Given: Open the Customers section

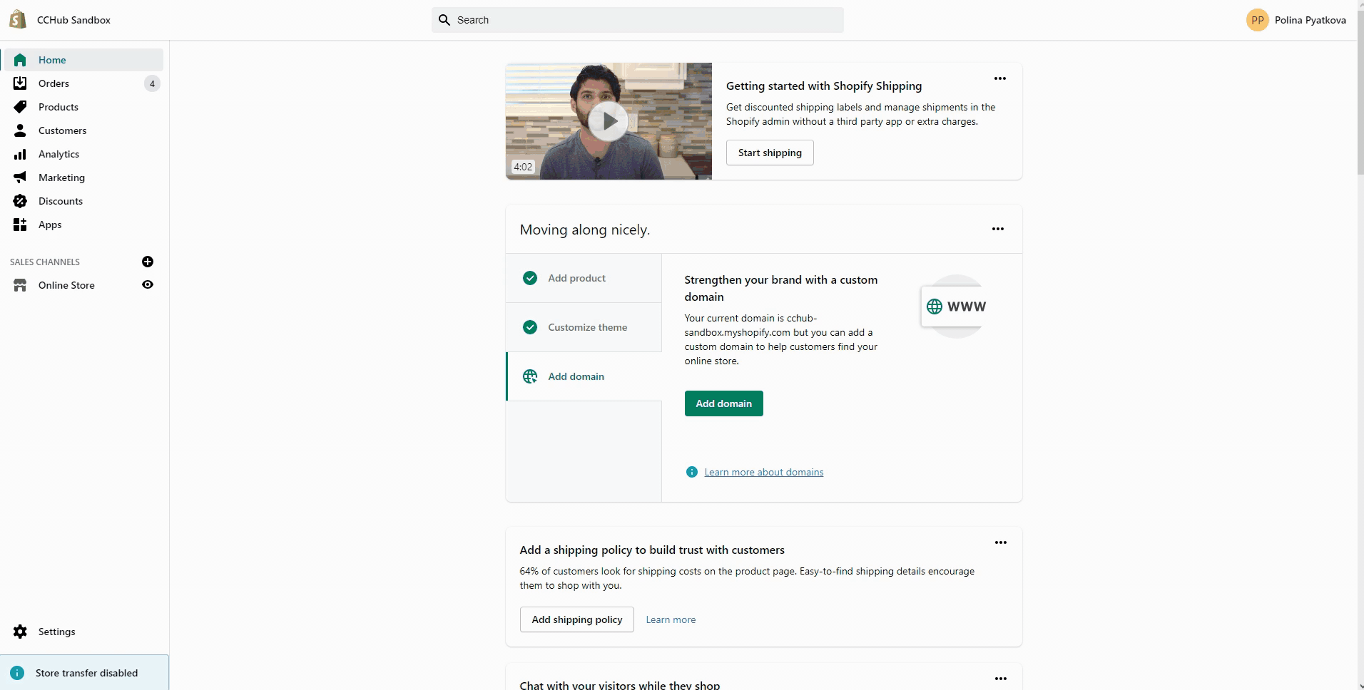Looking at the screenshot, I should coord(62,130).
